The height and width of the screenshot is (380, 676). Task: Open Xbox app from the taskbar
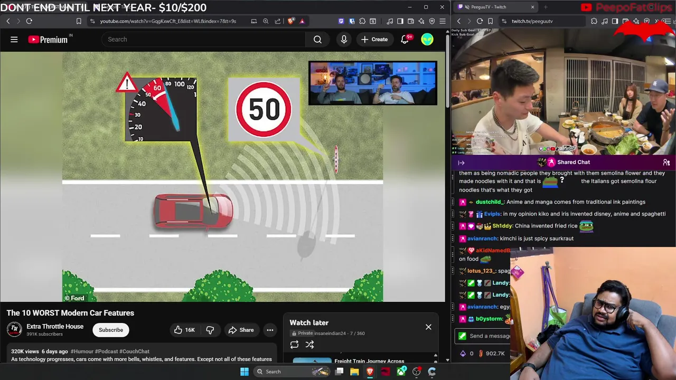tap(401, 372)
